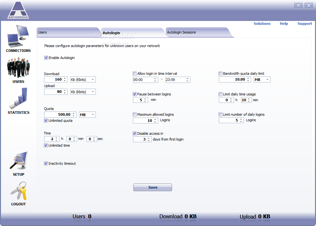Image resolution: width=316 pixels, height=226 pixels.
Task: Click the Quota value stepper arrows
Action: [x=74, y=115]
